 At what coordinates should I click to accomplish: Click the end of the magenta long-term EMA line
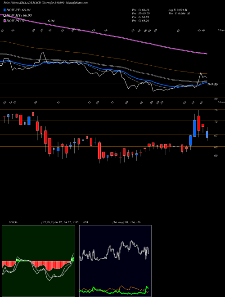point(206,54)
